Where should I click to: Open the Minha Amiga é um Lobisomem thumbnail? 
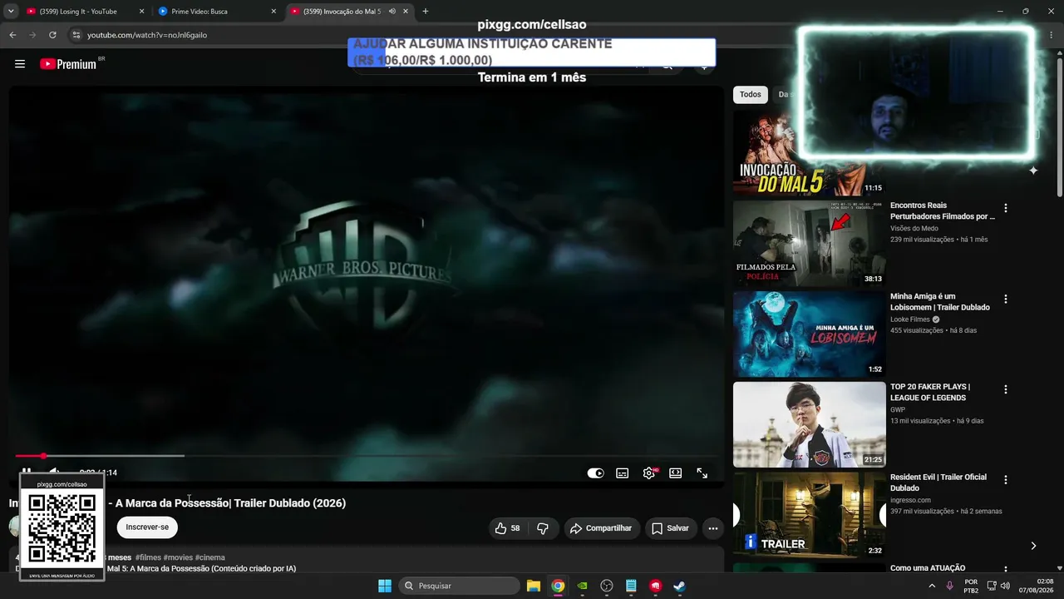810,334
